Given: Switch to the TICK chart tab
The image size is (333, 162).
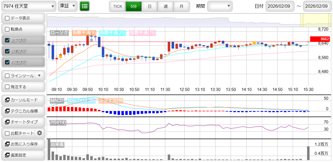Looking at the screenshot, I should pyautogui.click(x=117, y=6).
